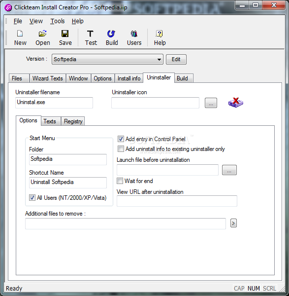Image resolution: width=289 pixels, height=296 pixels.
Task: Select the Uninstaller tab
Action: pos(159,77)
